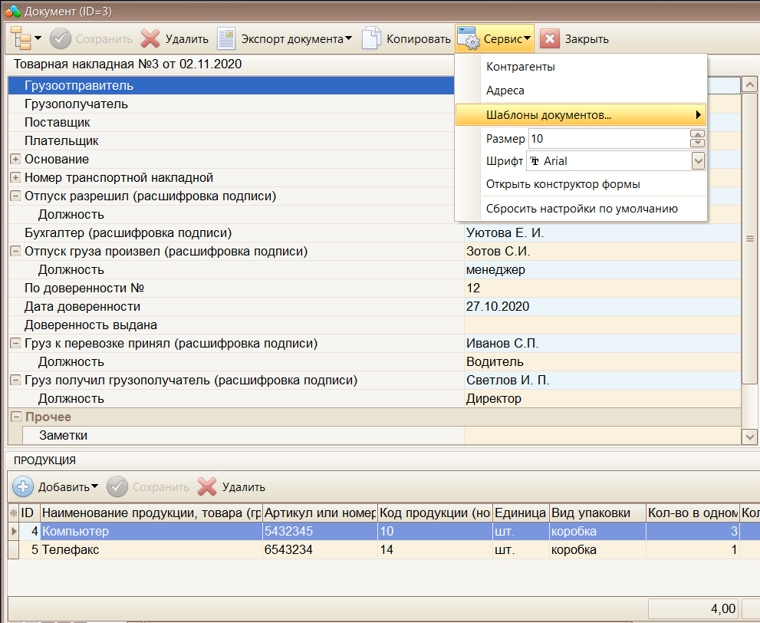Image resolution: width=760 pixels, height=623 pixels.
Task: Click the Копировать copy document icon
Action: coord(372,38)
